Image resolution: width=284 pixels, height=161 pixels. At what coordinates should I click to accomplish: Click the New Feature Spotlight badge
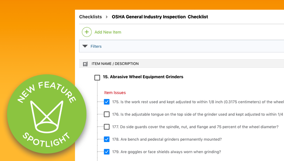pos(47,114)
